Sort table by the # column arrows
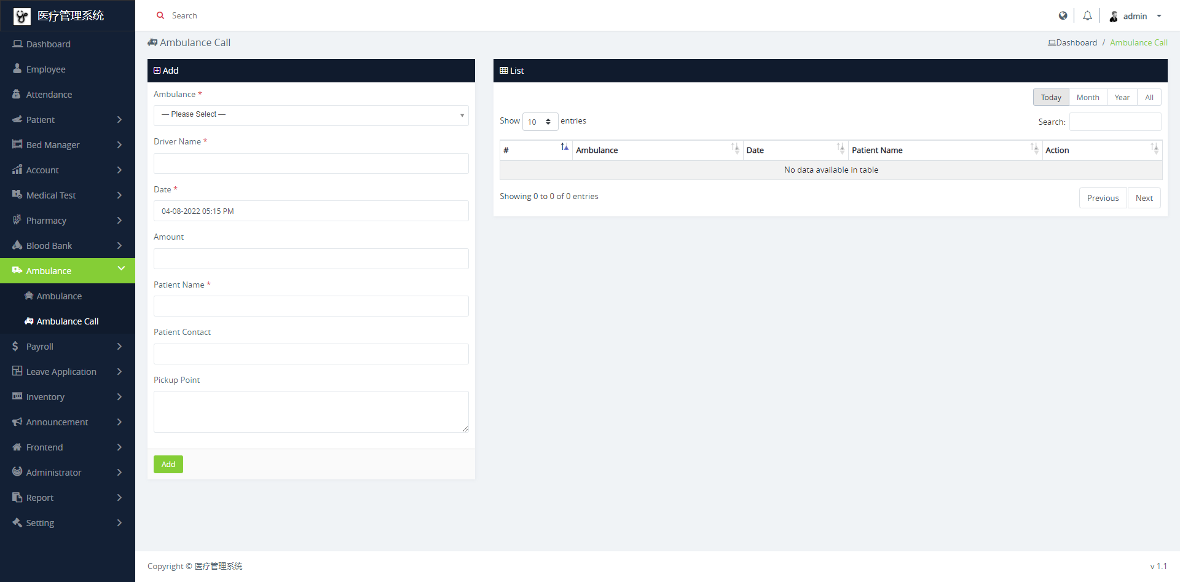 click(564, 147)
